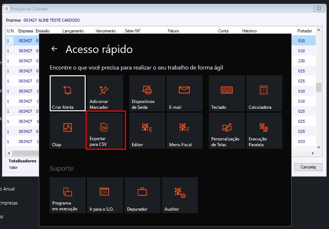This screenshot has height=229, width=329.
Task: Click the Empresas item in the background menu
Action: point(9,203)
